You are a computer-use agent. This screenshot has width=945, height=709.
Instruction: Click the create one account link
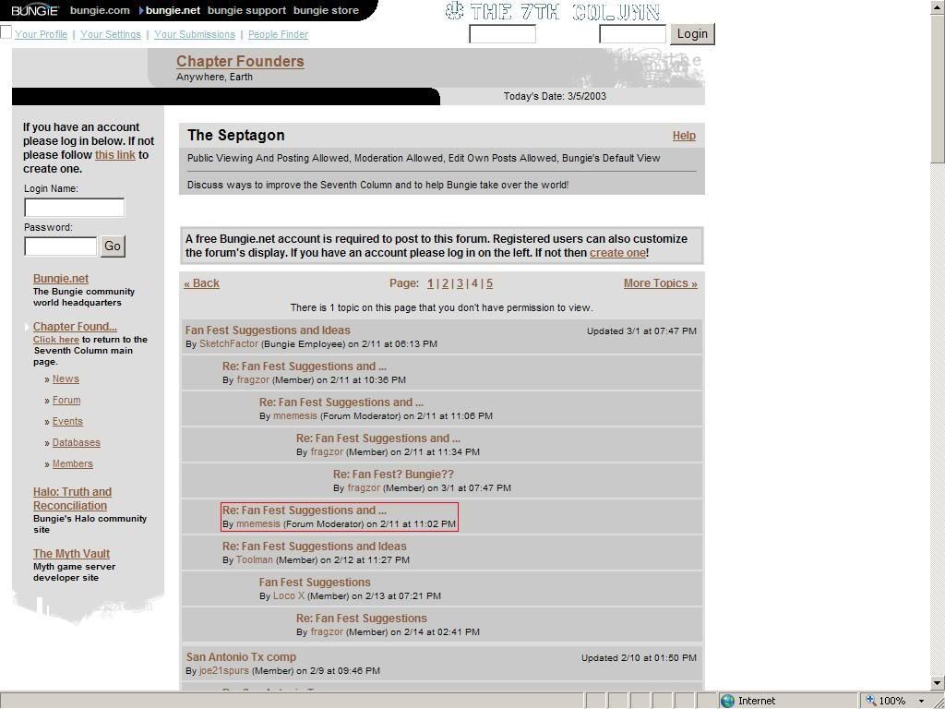point(617,253)
